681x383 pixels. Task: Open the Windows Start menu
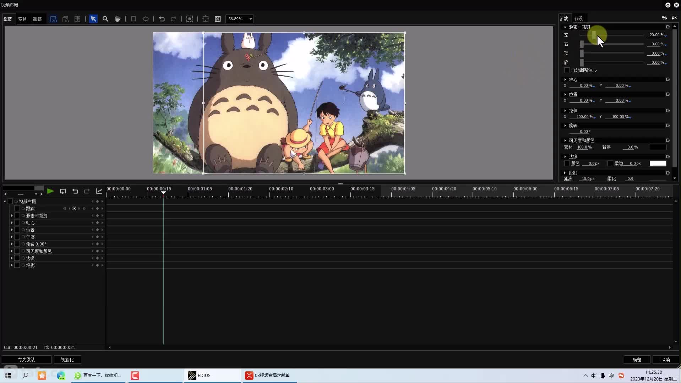click(8, 375)
